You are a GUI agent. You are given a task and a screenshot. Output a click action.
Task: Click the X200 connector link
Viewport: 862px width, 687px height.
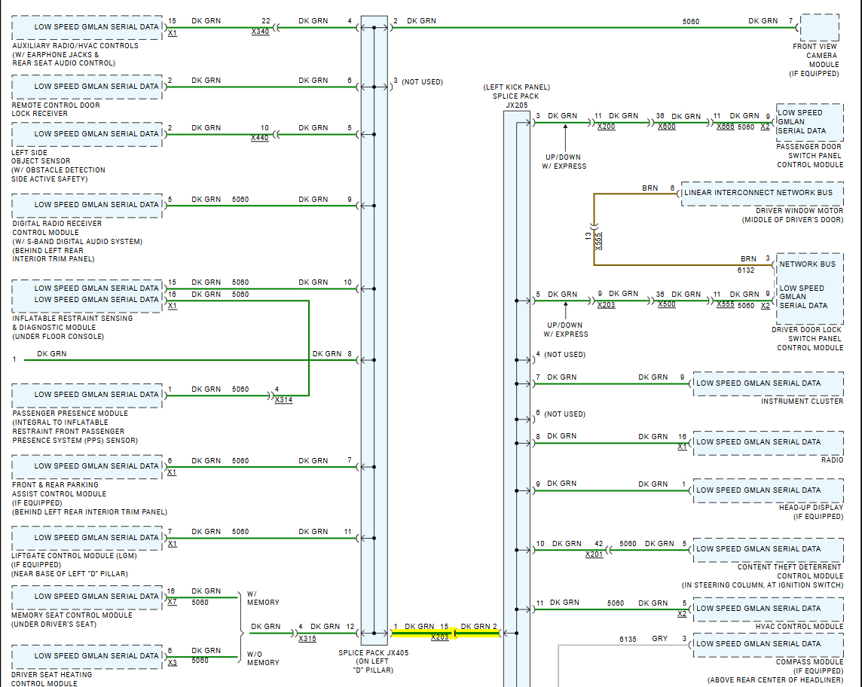click(x=607, y=127)
